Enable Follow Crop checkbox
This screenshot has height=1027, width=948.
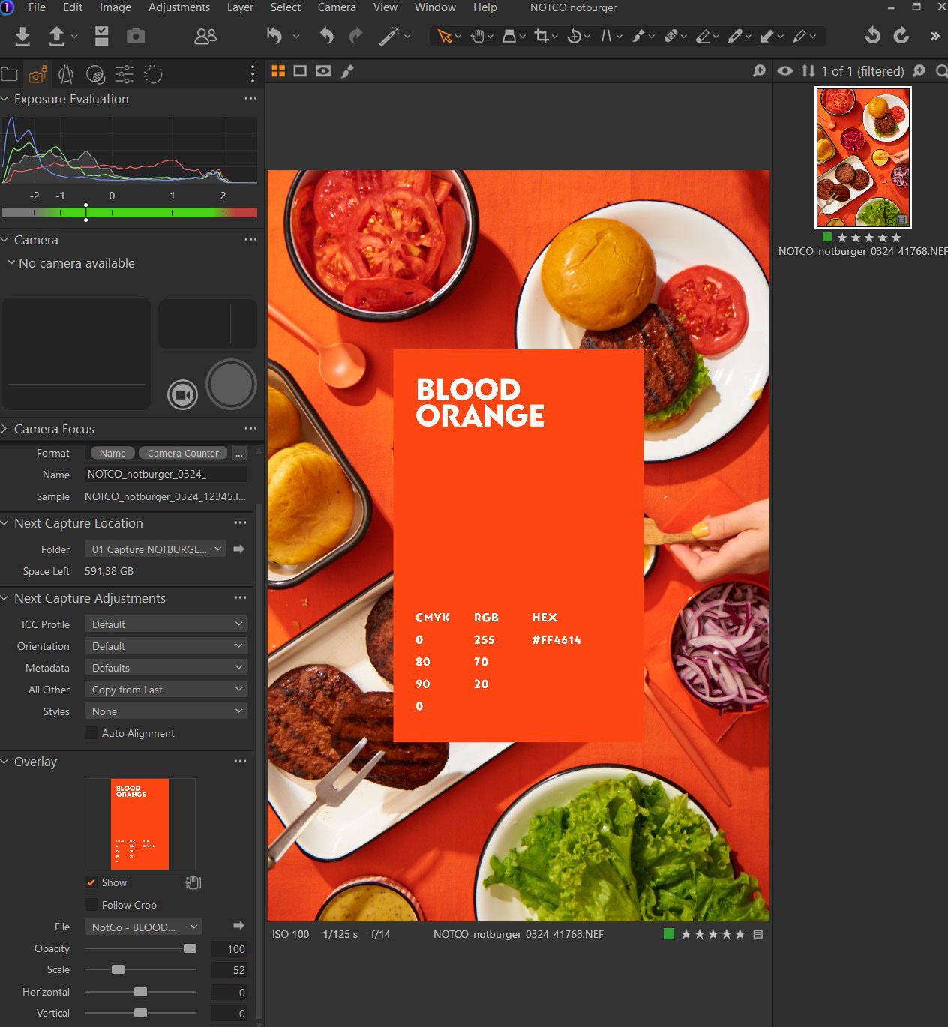tap(91, 905)
